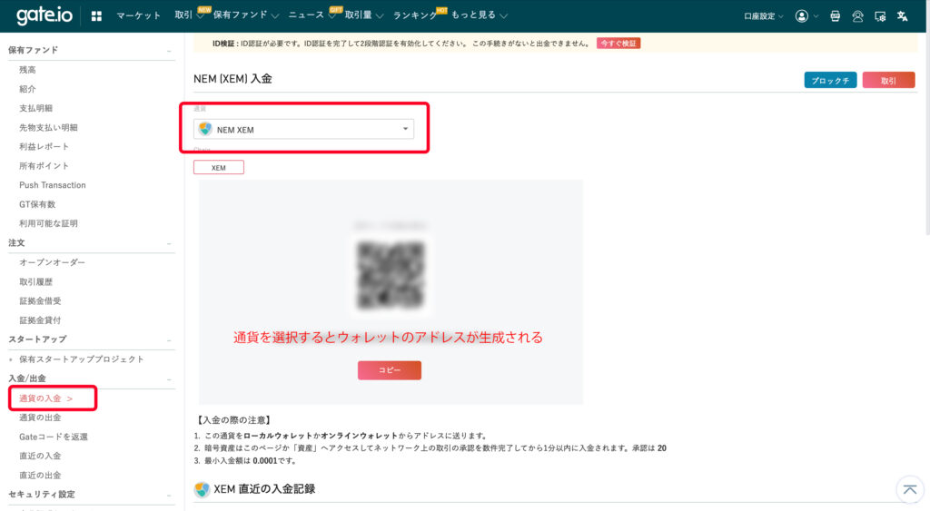This screenshot has height=511, width=930.
Task: Open the customer support headset icon
Action: pyautogui.click(x=857, y=16)
